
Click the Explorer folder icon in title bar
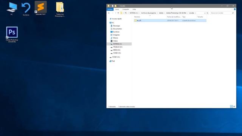(109, 6)
